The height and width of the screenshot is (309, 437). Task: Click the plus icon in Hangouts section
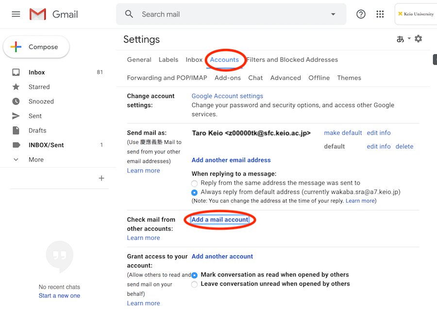(x=101, y=178)
